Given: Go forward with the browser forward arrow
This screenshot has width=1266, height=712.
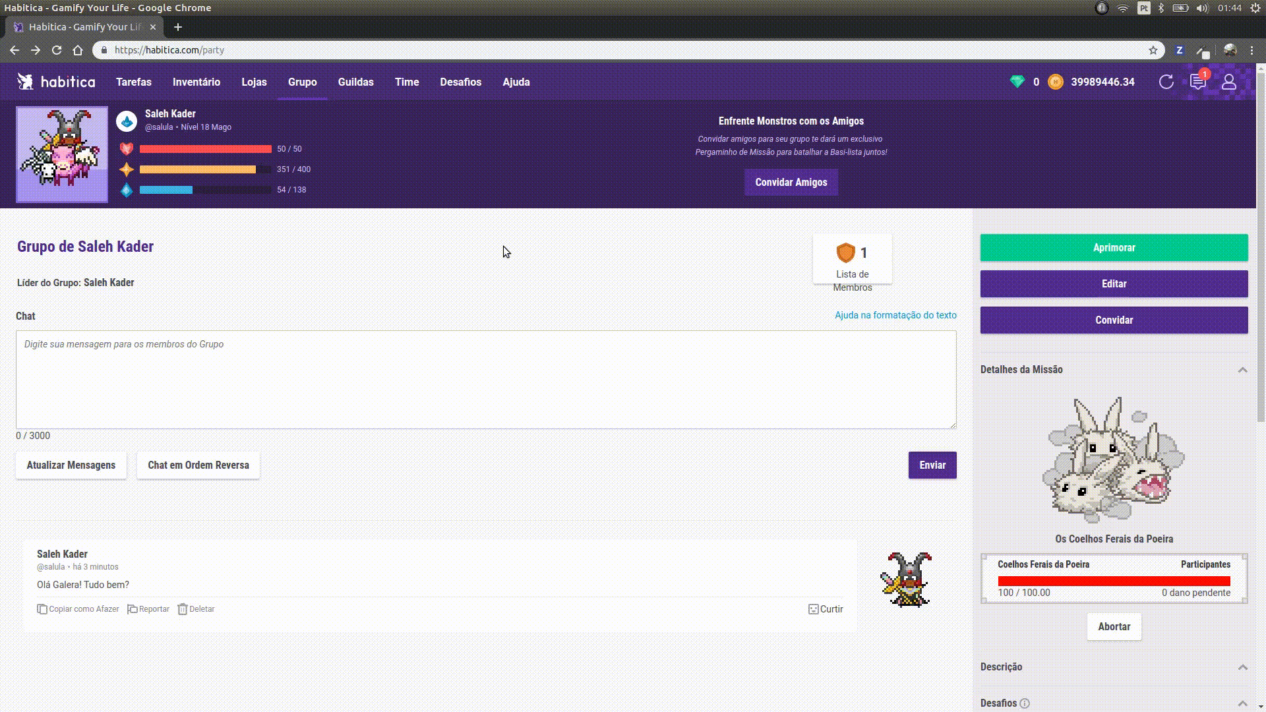Looking at the screenshot, I should pos(36,50).
